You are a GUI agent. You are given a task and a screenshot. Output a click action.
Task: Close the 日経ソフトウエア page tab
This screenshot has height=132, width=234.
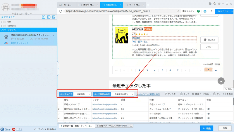131,126
